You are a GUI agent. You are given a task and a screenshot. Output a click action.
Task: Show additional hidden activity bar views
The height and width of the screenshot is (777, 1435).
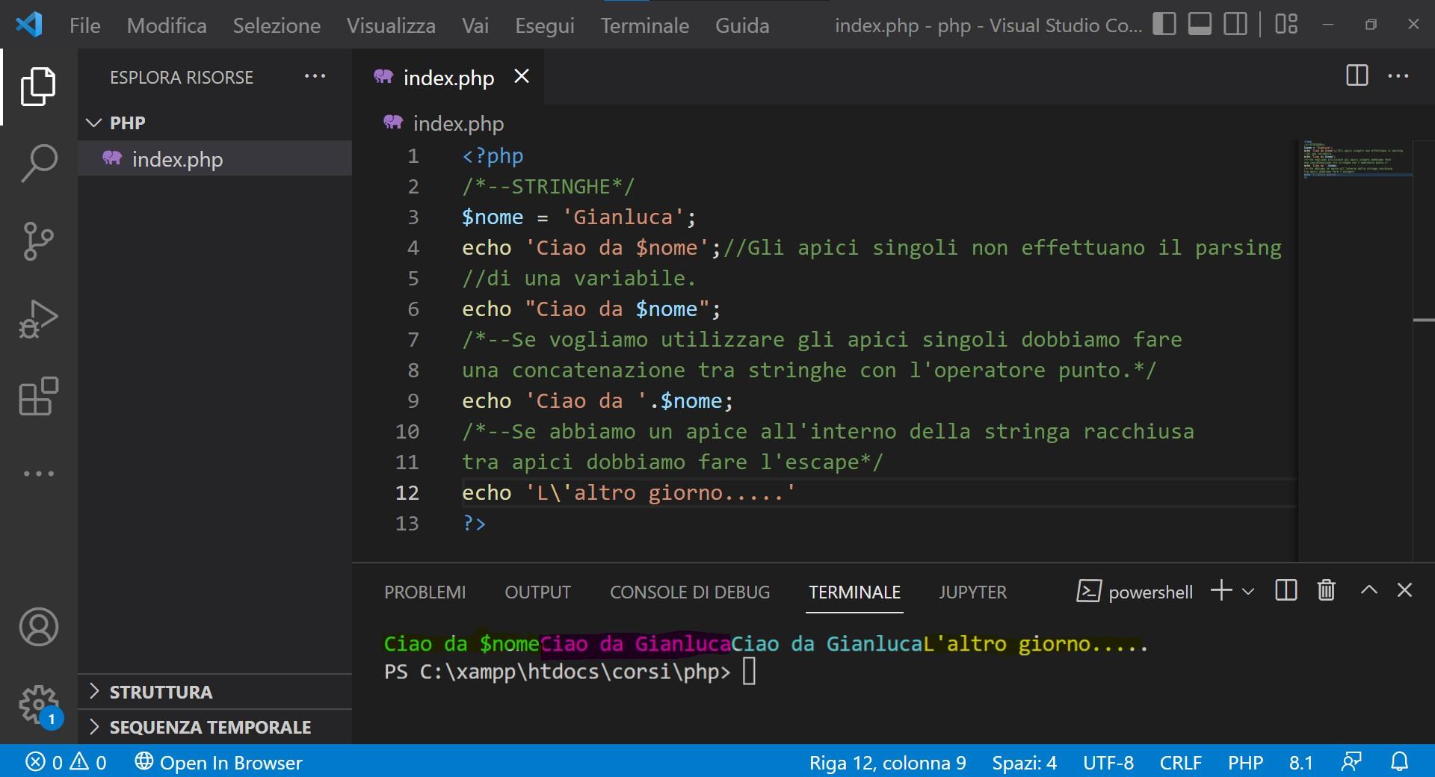point(38,474)
